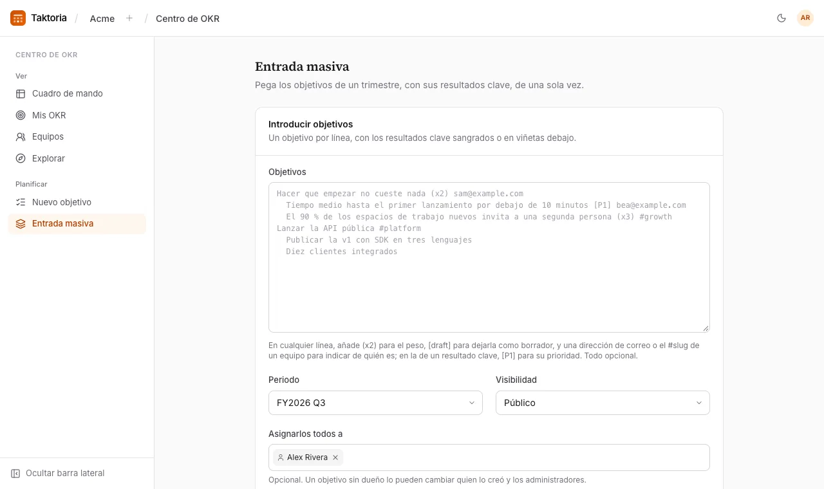824x489 pixels.
Task: Open the AR user avatar menu
Action: click(805, 18)
